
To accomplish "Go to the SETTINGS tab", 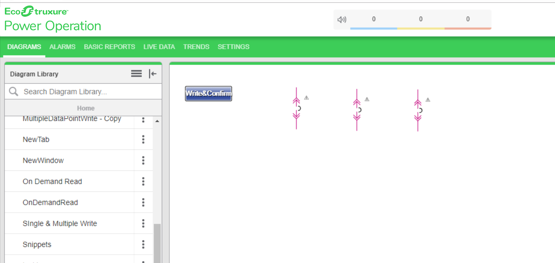I will click(x=233, y=47).
